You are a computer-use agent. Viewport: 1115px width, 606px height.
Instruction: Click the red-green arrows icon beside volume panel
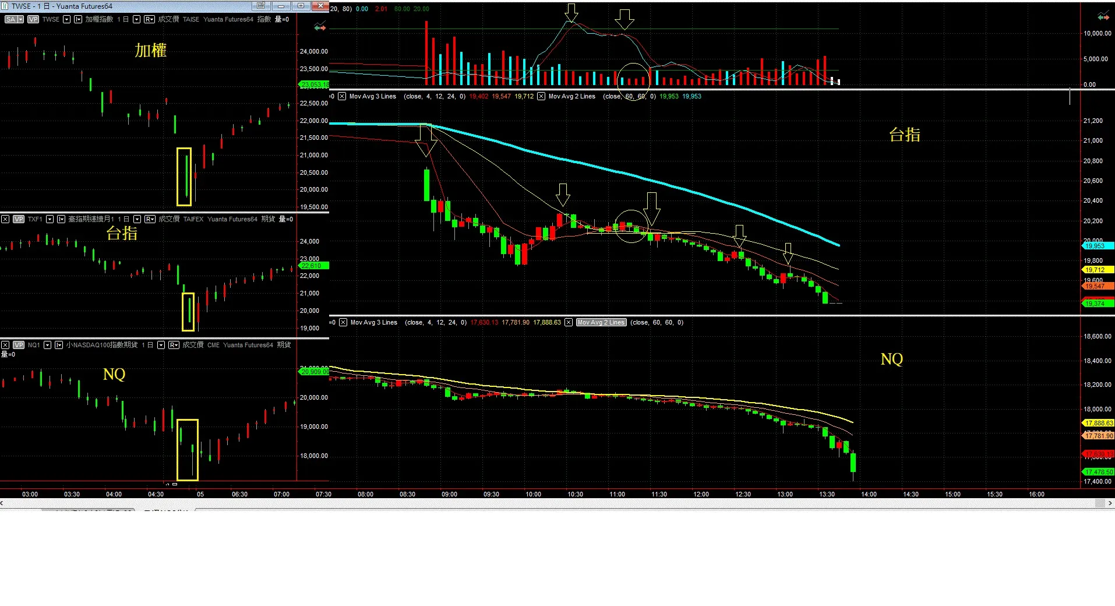319,27
